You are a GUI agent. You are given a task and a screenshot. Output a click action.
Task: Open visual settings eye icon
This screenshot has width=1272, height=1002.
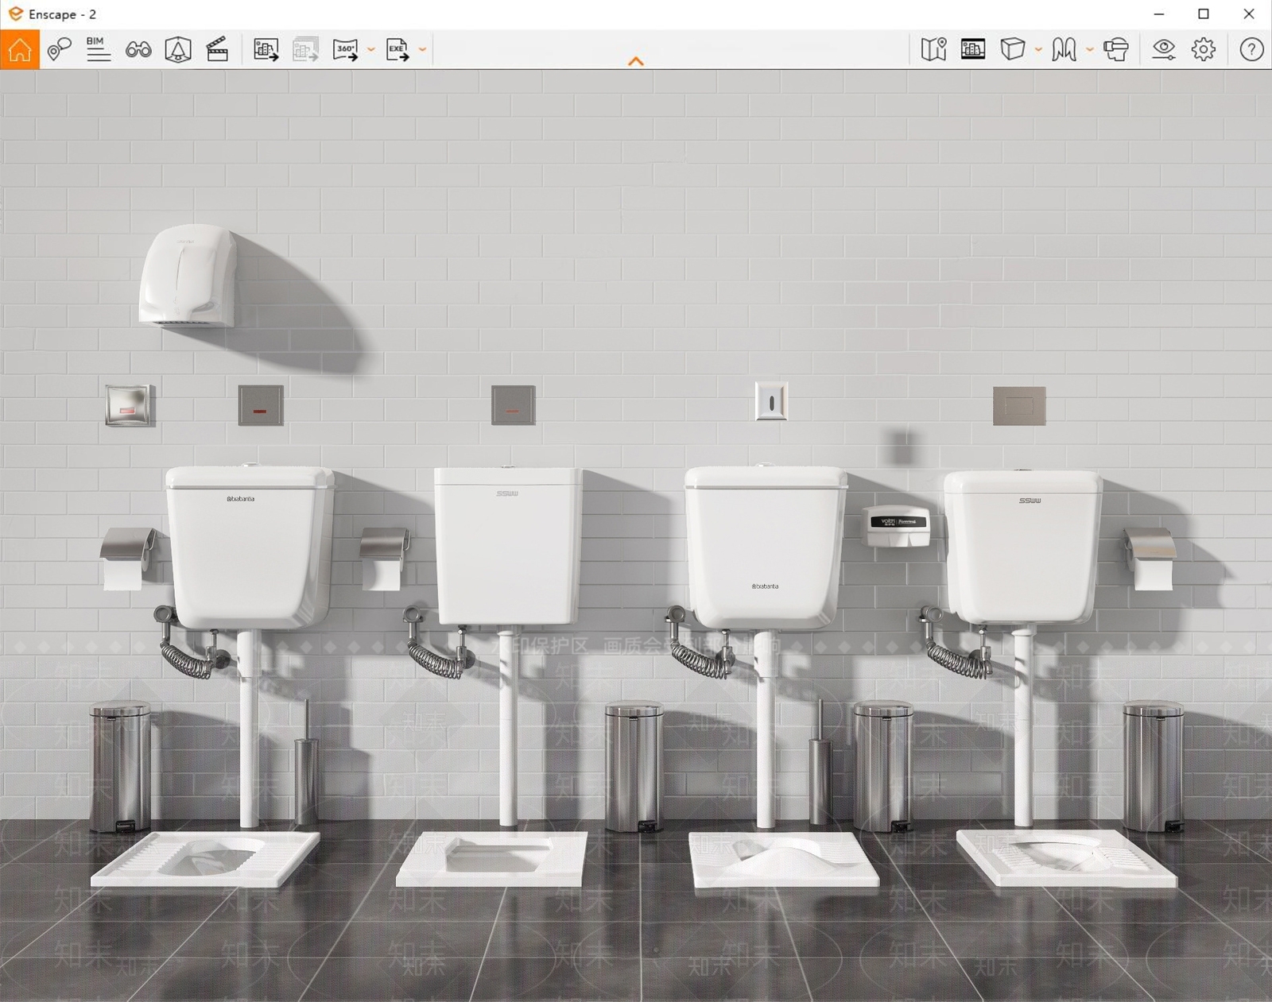pos(1164,49)
